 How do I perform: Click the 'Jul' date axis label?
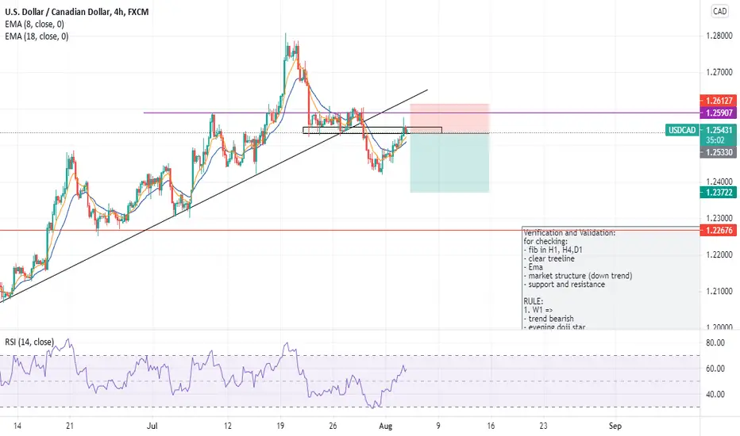point(152,426)
